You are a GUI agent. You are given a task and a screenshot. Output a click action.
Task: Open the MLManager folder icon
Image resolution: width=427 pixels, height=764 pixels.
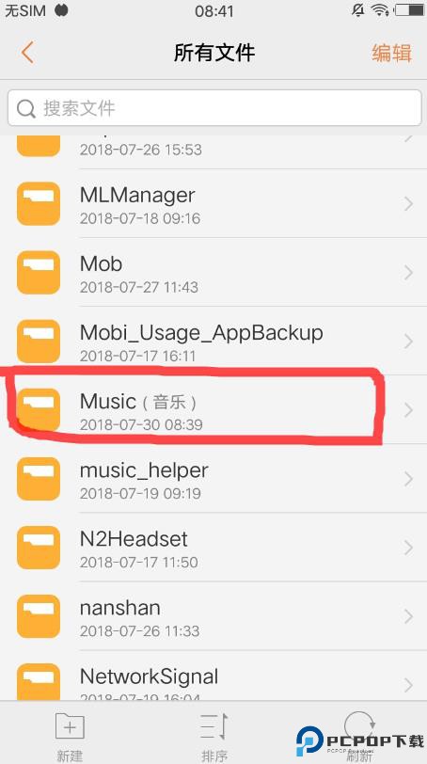(x=39, y=203)
